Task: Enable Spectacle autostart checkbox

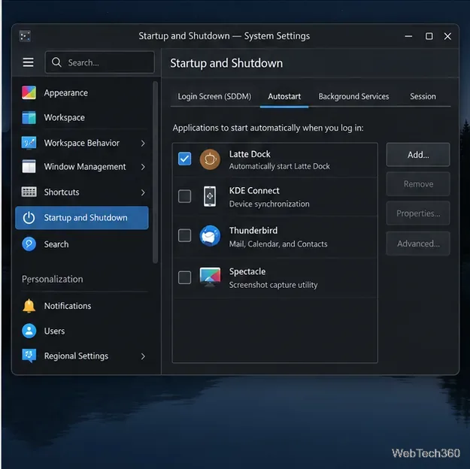Action: pyautogui.click(x=184, y=277)
